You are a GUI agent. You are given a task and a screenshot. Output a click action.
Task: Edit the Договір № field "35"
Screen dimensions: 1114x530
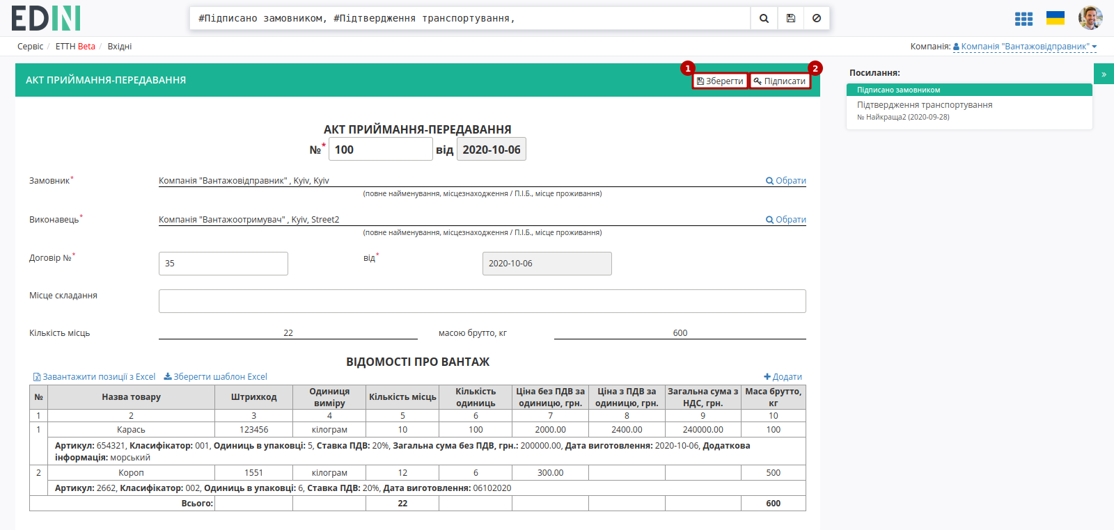[x=223, y=264]
